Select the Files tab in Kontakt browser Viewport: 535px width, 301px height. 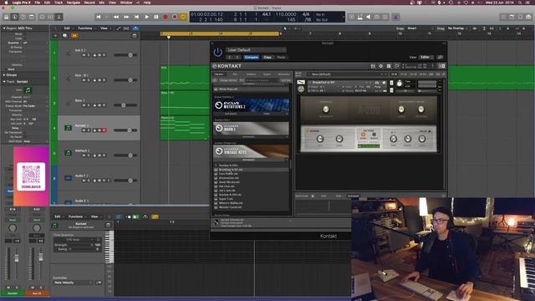pyautogui.click(x=235, y=74)
